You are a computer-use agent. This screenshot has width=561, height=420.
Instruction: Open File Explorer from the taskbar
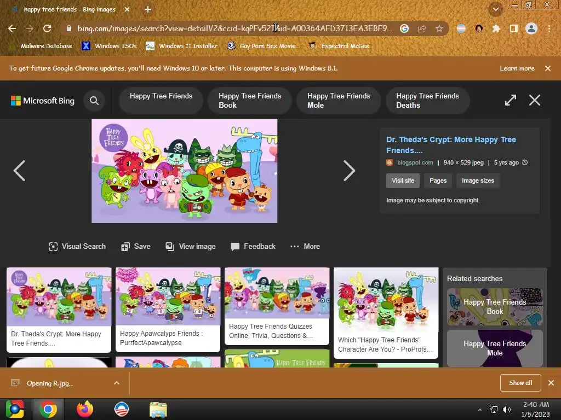point(158,409)
